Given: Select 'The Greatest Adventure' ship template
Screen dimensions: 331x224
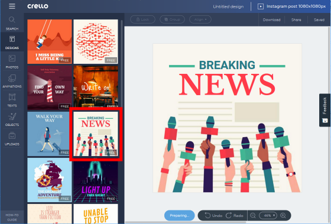Looking at the screenshot, I should tap(50, 180).
